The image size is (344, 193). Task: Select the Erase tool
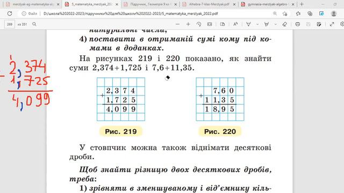pos(285,24)
